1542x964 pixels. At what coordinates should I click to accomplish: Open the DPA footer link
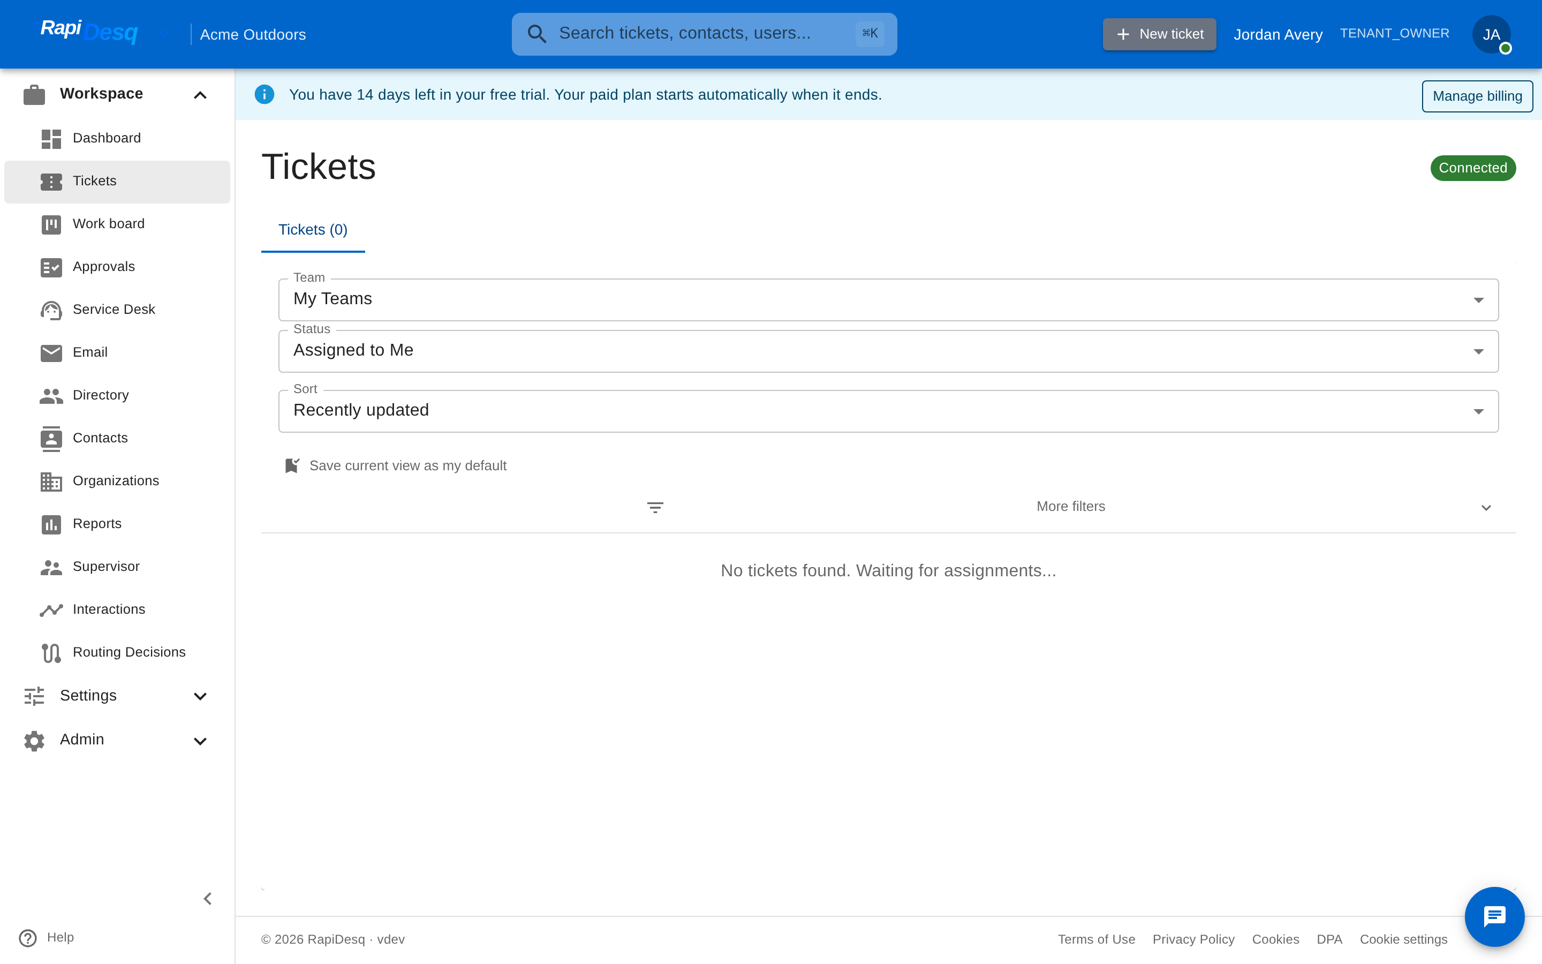click(x=1329, y=939)
